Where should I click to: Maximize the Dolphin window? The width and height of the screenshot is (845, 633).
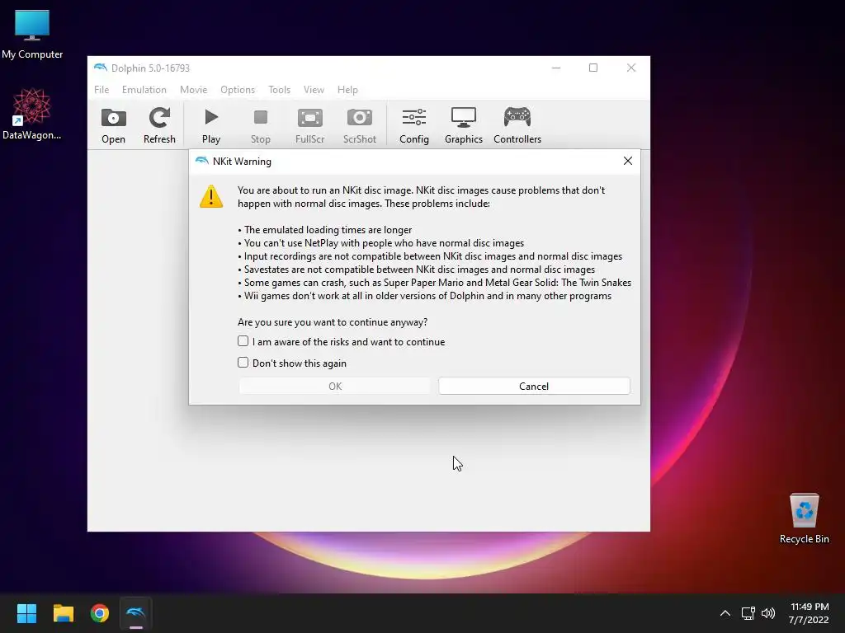point(593,68)
